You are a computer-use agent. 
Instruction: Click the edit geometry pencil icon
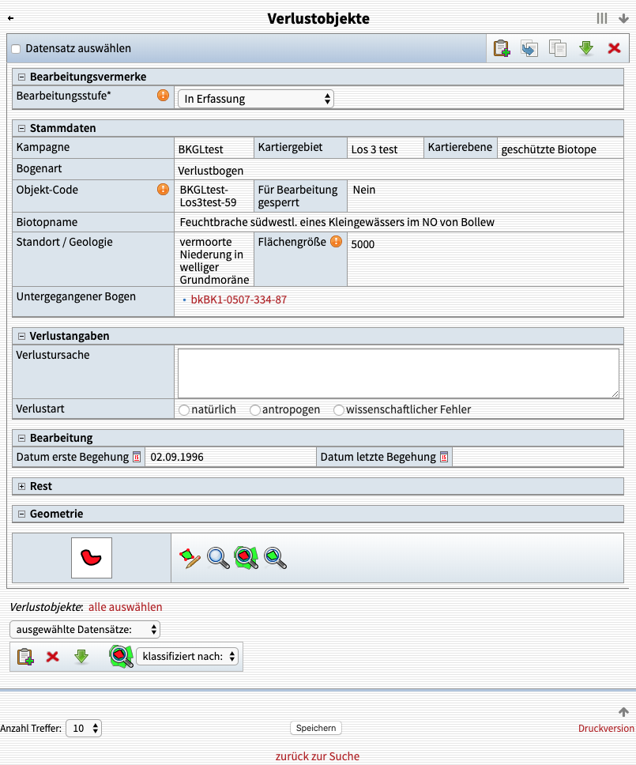point(190,558)
